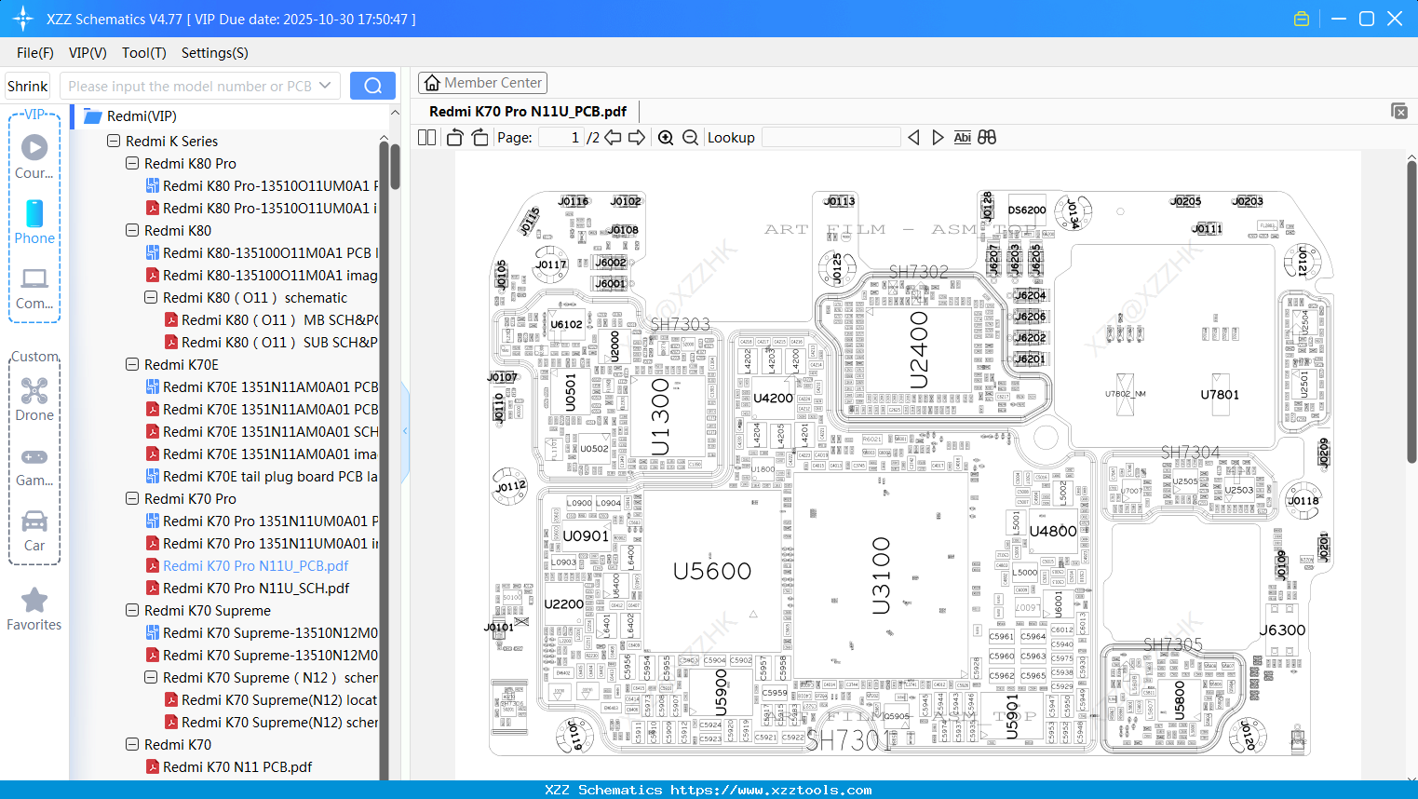Open Redmi K70 N11 PCB.pdf
The image size is (1418, 799).
pos(237,767)
